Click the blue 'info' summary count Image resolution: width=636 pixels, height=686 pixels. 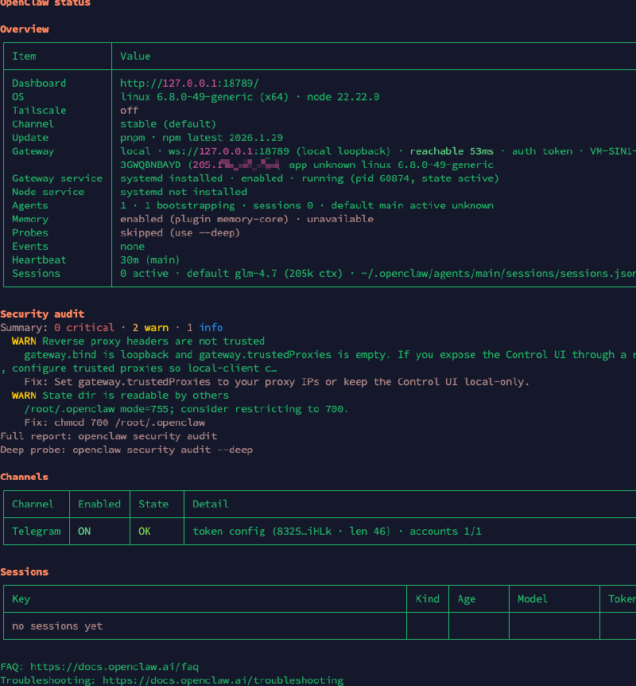(211, 327)
